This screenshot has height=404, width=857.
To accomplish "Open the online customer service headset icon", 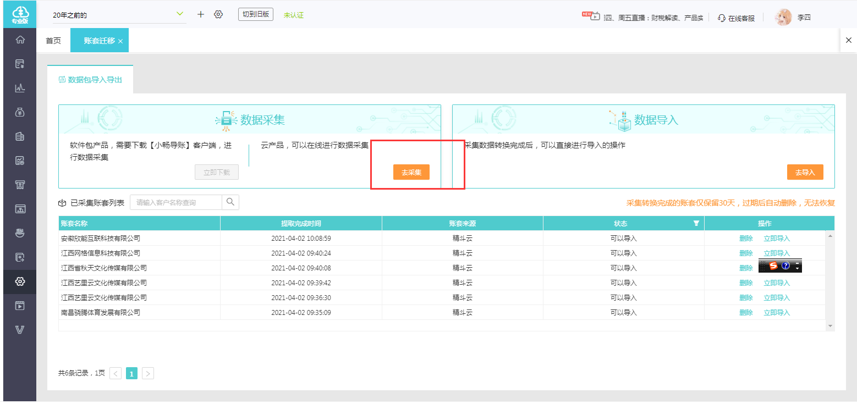I will point(722,18).
